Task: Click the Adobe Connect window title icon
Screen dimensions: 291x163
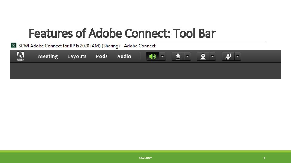Action: pos(14,45)
